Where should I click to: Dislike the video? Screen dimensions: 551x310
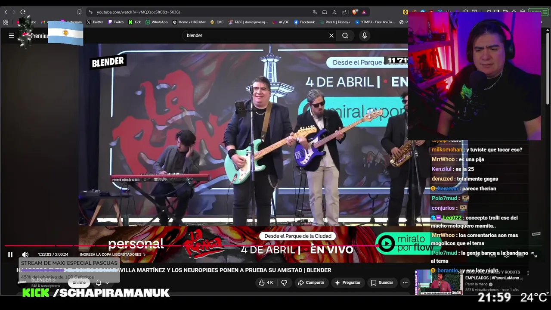pos(284,282)
